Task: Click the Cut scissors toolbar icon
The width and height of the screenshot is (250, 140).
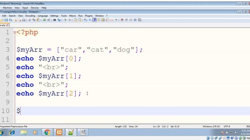Action: [30, 20]
